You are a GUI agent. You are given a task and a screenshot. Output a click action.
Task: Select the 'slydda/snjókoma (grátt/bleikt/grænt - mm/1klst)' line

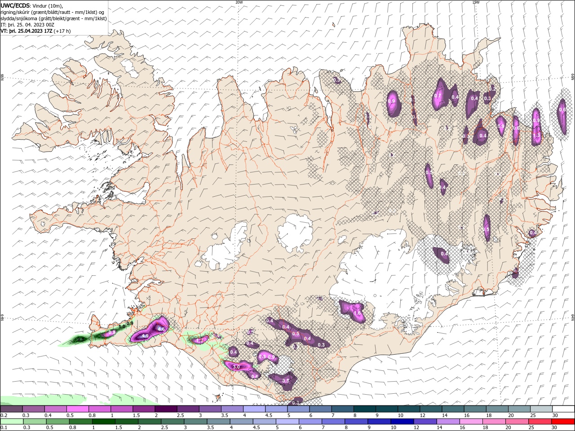click(53, 18)
